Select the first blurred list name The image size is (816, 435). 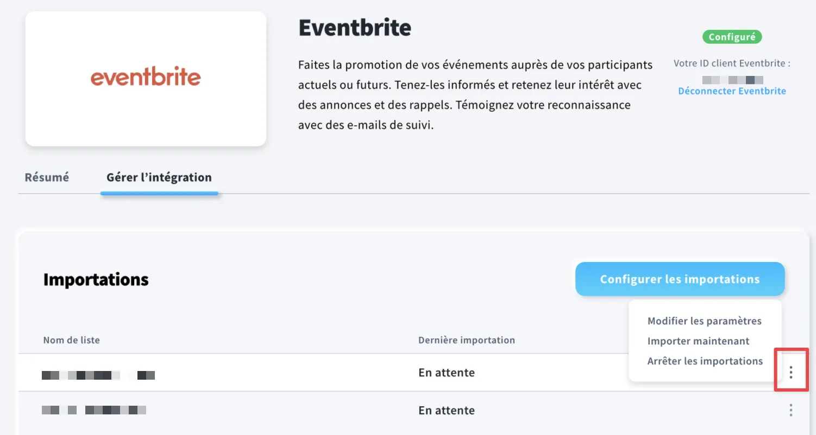98,375
